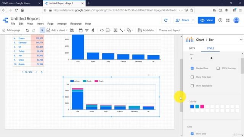Viewport: 244px width, 137px height.
Task: Insert a date range control
Action: coord(80,30)
